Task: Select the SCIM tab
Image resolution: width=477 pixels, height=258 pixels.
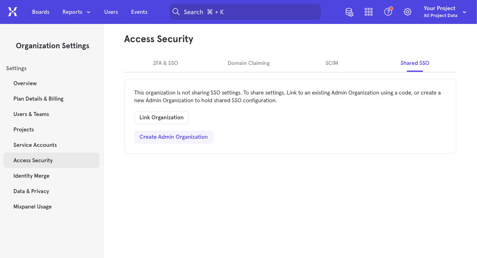Action: click(332, 63)
